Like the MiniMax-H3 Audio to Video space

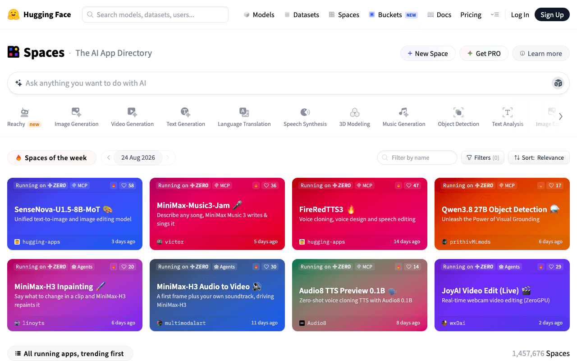click(x=270, y=267)
